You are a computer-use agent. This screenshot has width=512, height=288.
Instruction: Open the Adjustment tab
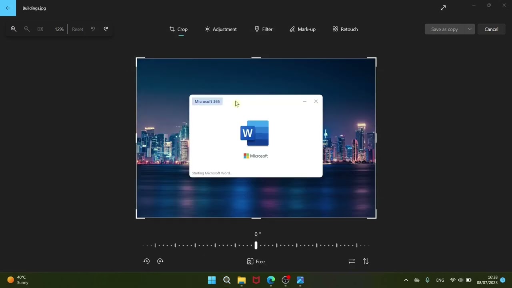tap(220, 29)
